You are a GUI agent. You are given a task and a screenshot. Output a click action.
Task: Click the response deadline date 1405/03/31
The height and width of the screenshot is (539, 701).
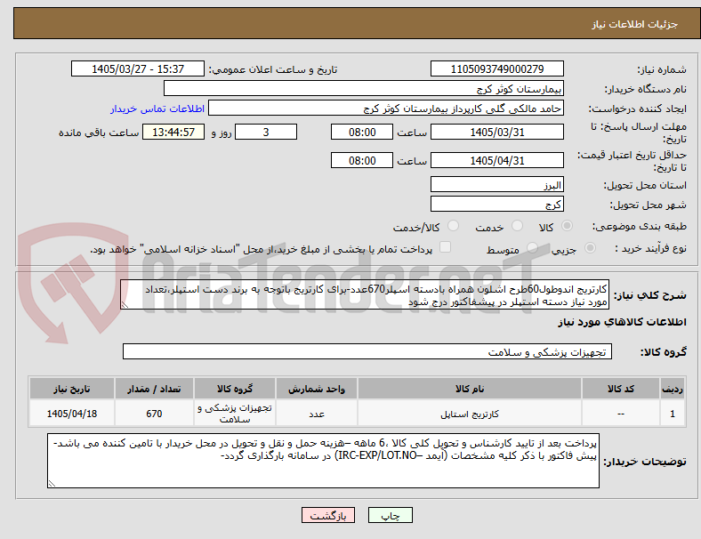coord(497,133)
